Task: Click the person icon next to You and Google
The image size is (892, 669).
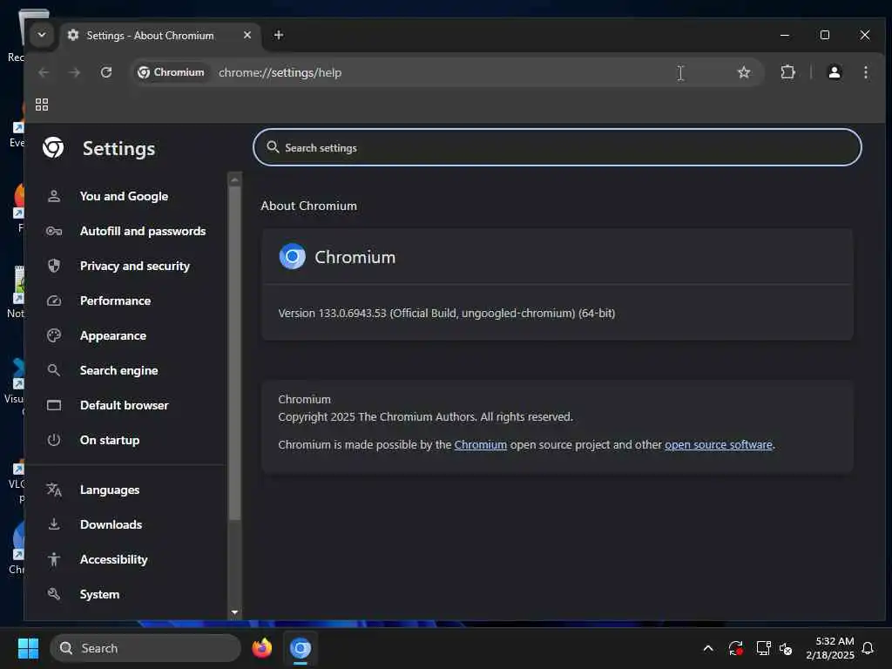Action: pos(54,196)
